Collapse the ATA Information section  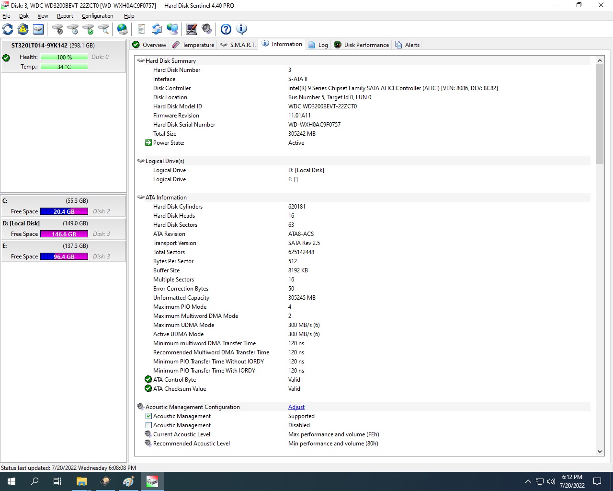tap(141, 197)
